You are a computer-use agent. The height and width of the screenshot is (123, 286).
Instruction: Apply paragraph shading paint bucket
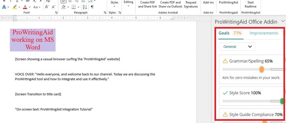(x=64, y=7)
